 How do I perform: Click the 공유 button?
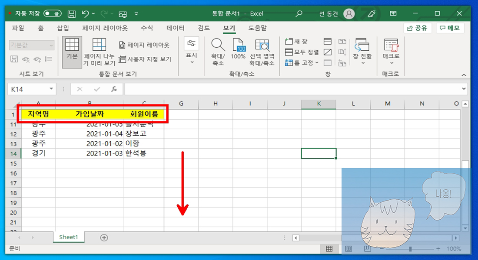(417, 28)
